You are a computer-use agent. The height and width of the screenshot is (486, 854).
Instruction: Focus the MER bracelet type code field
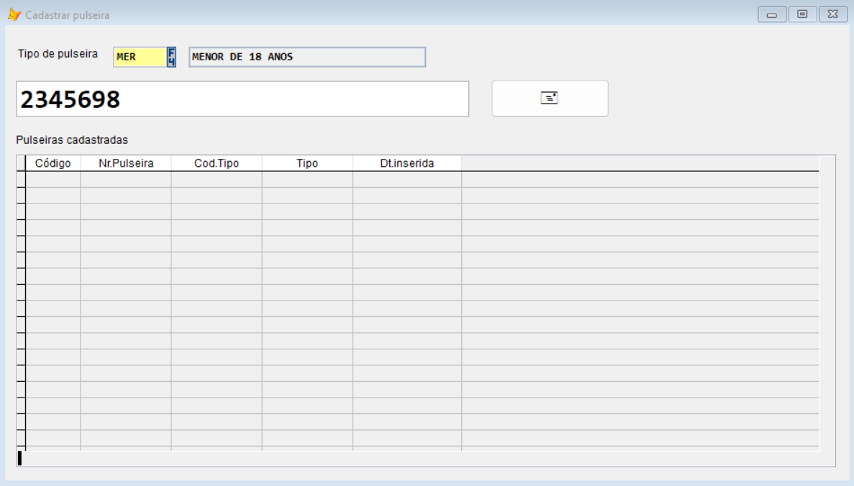pyautogui.click(x=140, y=57)
